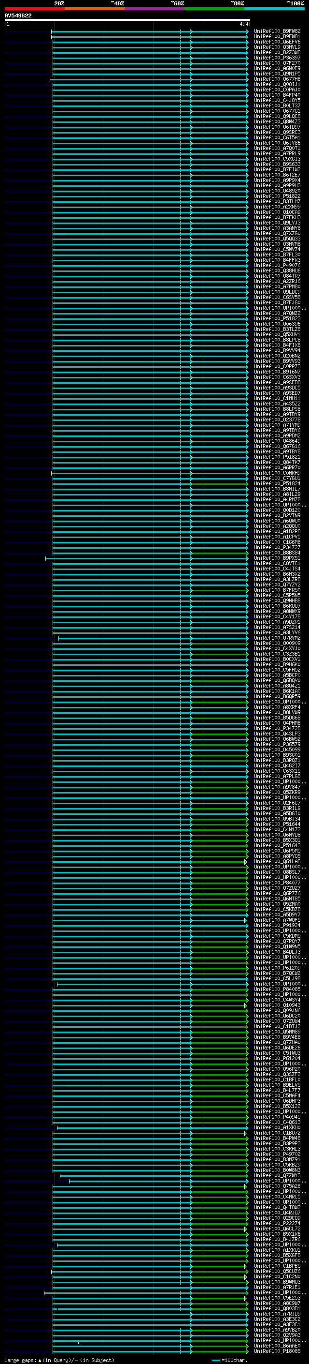The height and width of the screenshot is (1364, 309).
Task: Click the purple ~60% identity legend bar
Action: pos(154,9)
